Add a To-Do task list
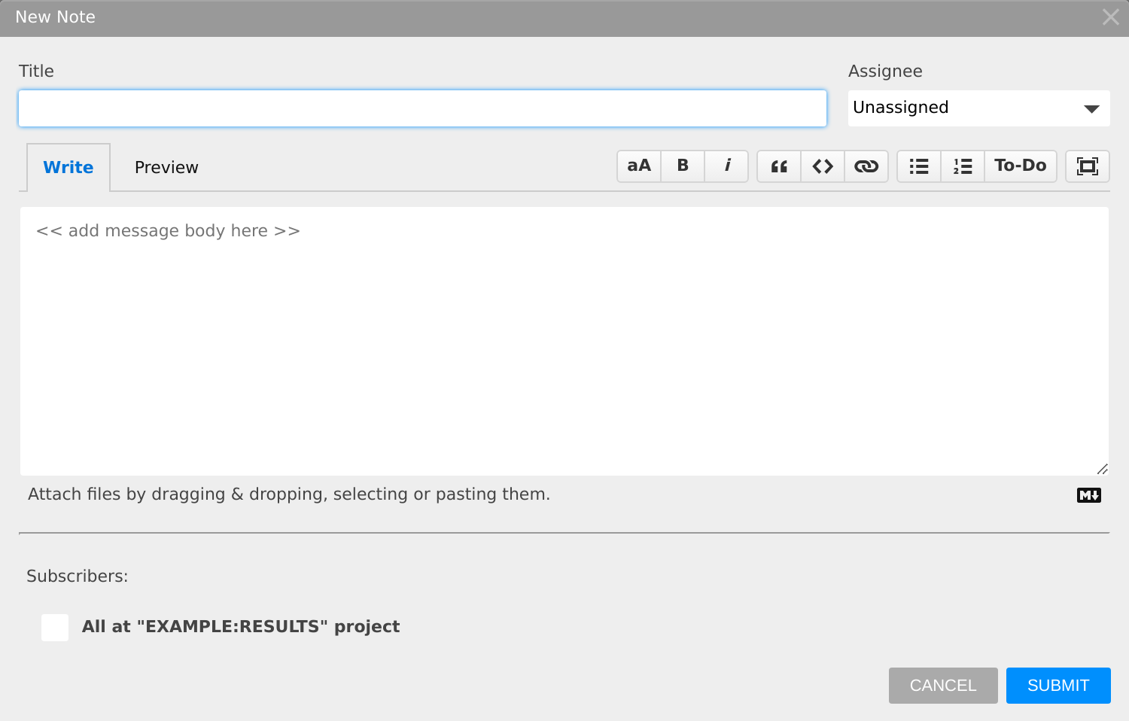The width and height of the screenshot is (1129, 721). tap(1021, 166)
